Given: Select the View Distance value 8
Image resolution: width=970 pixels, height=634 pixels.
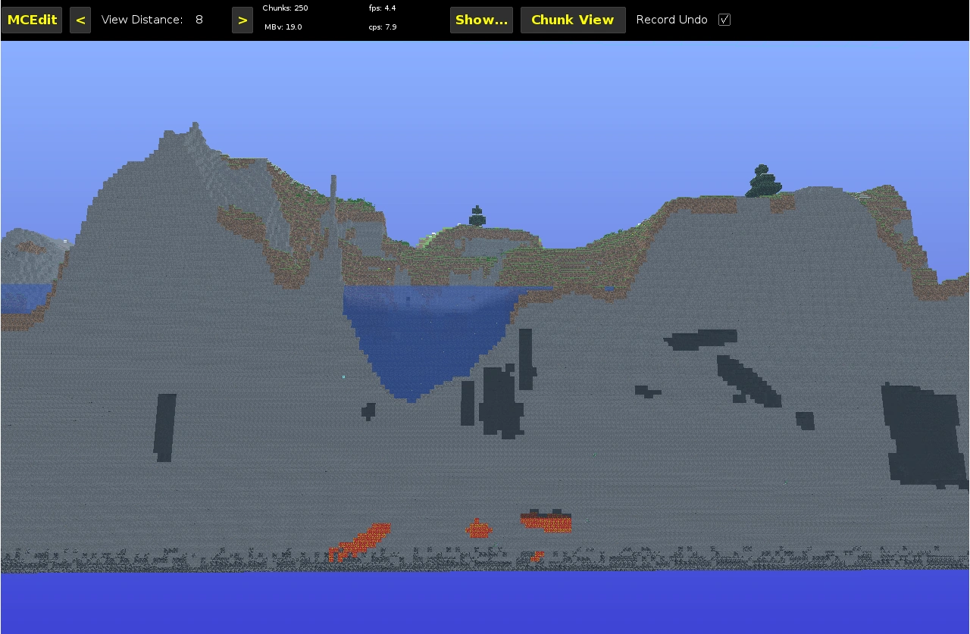Looking at the screenshot, I should (199, 20).
